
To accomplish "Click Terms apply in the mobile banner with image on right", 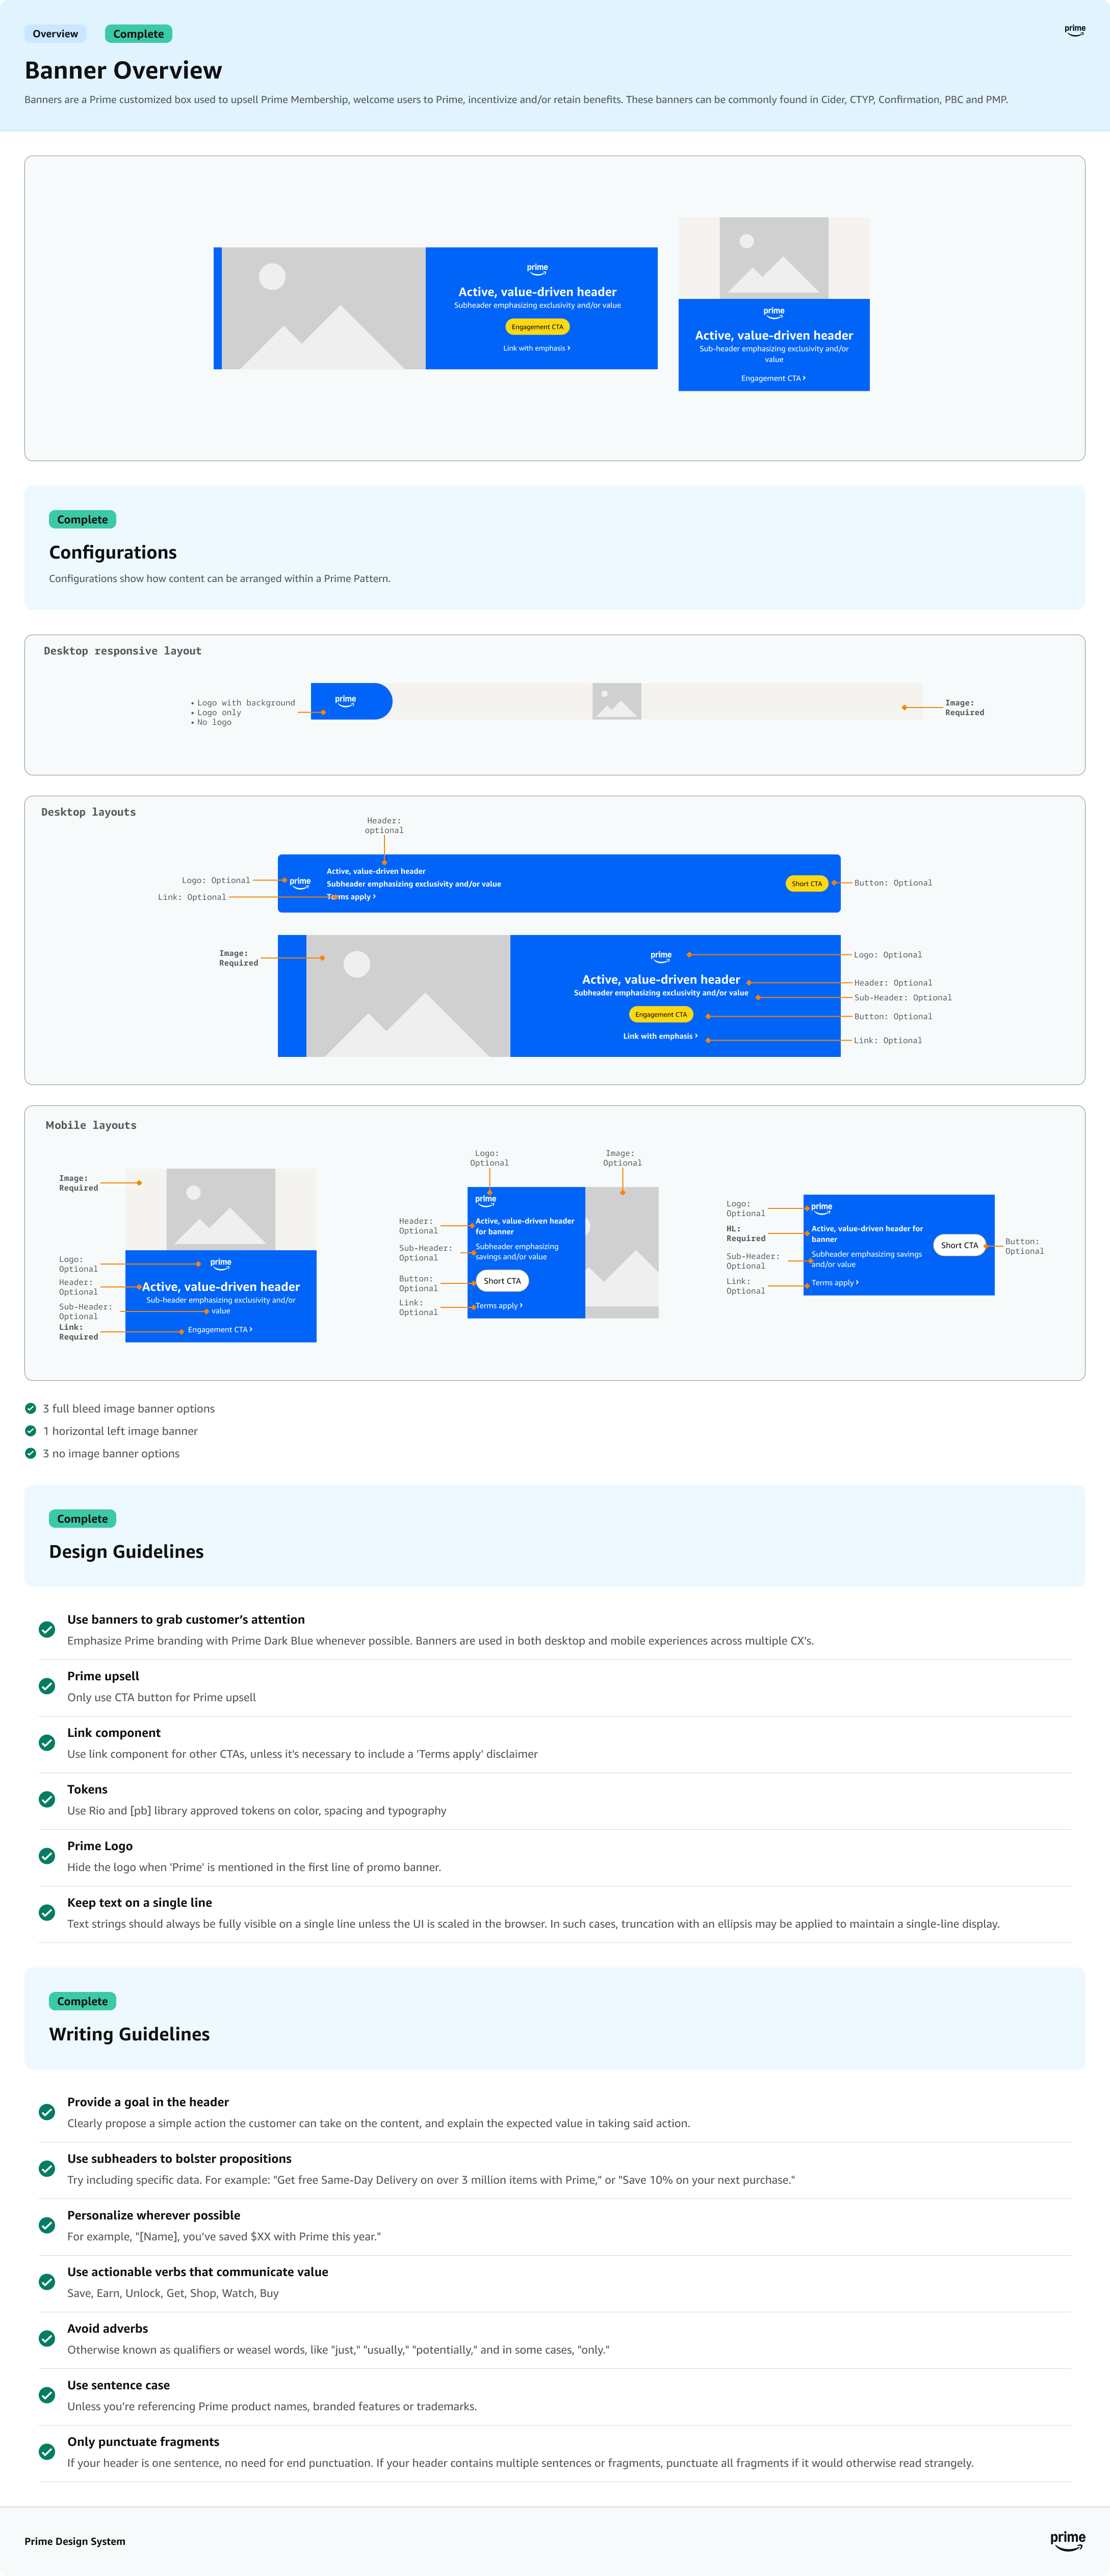I will pos(499,1306).
